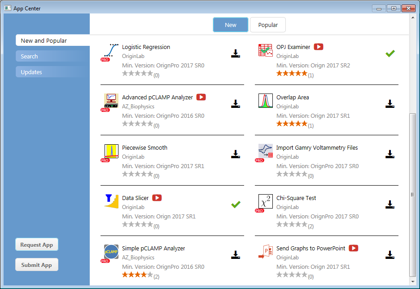Open the Chi-Square Test title
The image size is (420, 289).
click(x=296, y=198)
